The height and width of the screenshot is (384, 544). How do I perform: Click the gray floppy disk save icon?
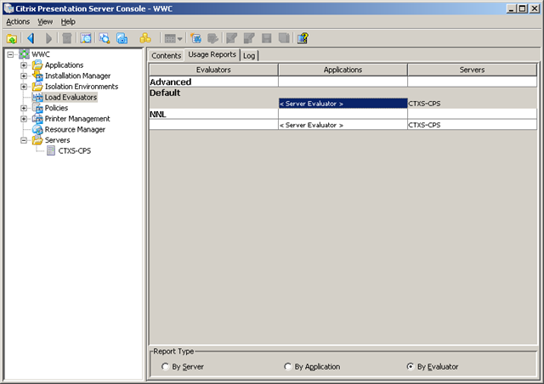(266, 38)
